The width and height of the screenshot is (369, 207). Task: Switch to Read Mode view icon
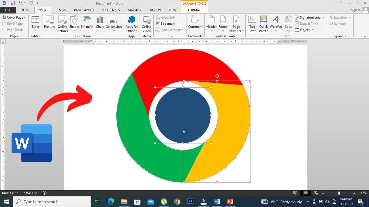(x=295, y=193)
